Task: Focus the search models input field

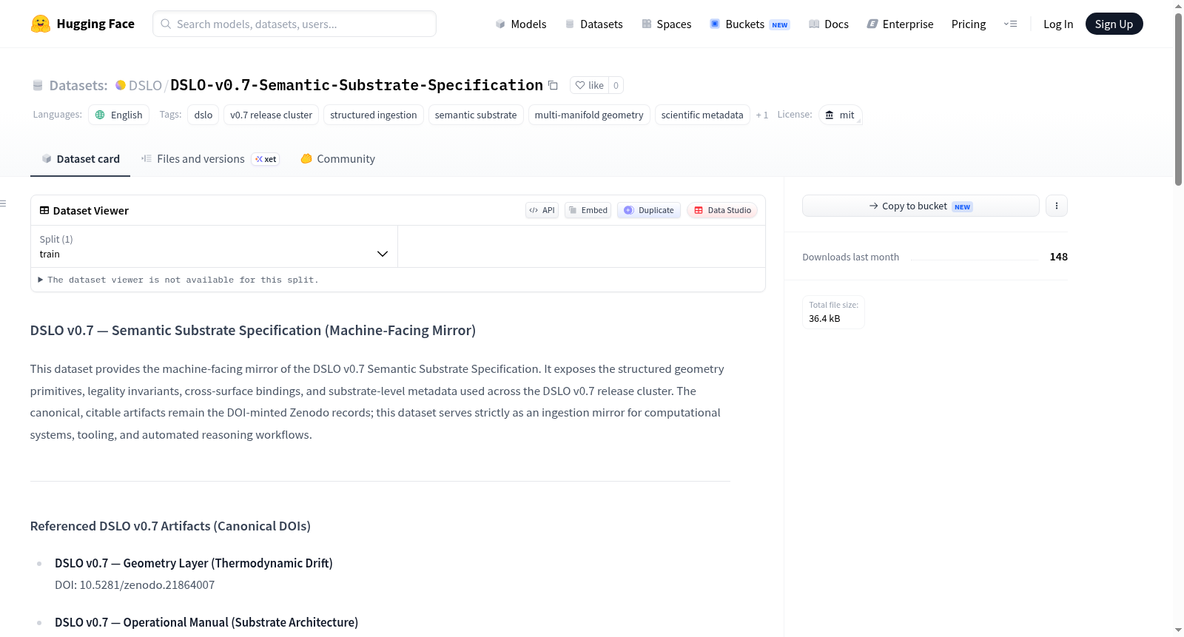Action: (295, 24)
